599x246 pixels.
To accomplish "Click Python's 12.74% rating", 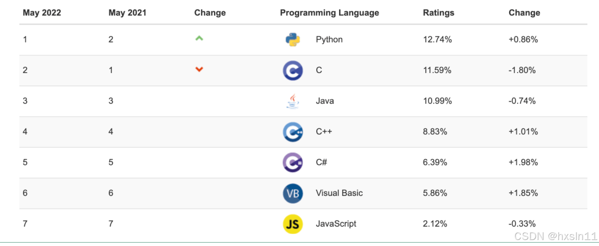I will tap(438, 39).
